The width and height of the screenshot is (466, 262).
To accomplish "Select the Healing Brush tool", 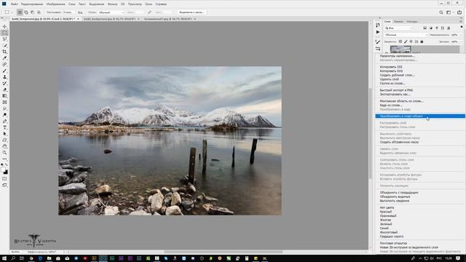I will [x=5, y=64].
